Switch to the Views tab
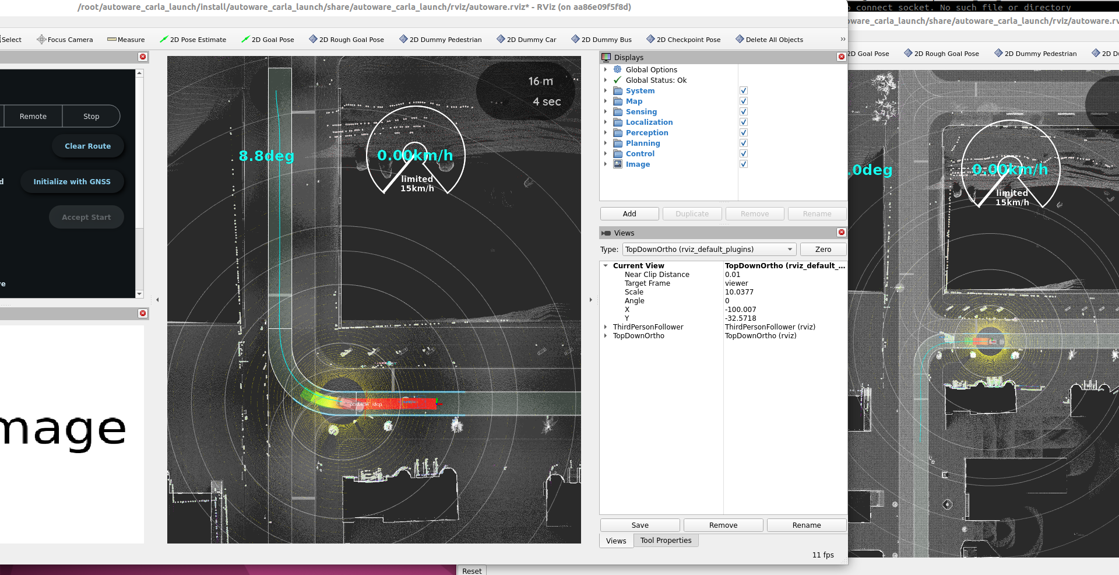 click(616, 541)
